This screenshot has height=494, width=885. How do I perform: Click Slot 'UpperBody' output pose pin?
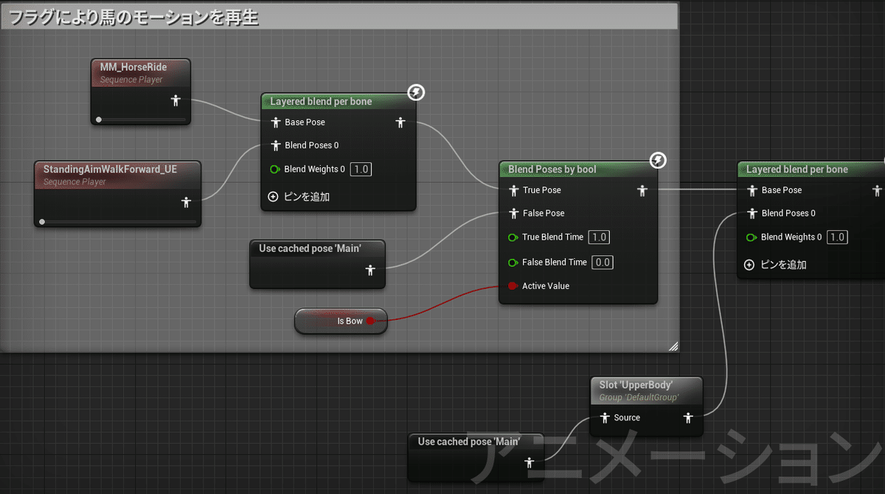coord(688,418)
